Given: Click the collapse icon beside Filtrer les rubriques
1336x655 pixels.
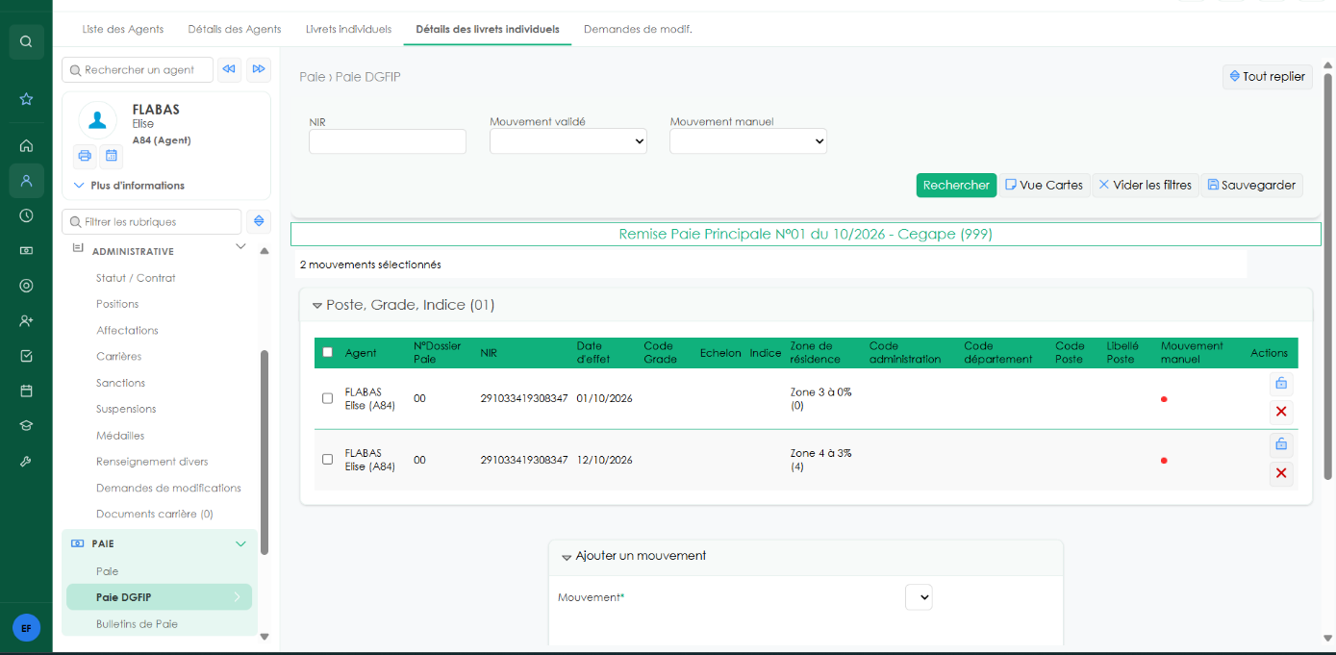Looking at the screenshot, I should coord(259,221).
